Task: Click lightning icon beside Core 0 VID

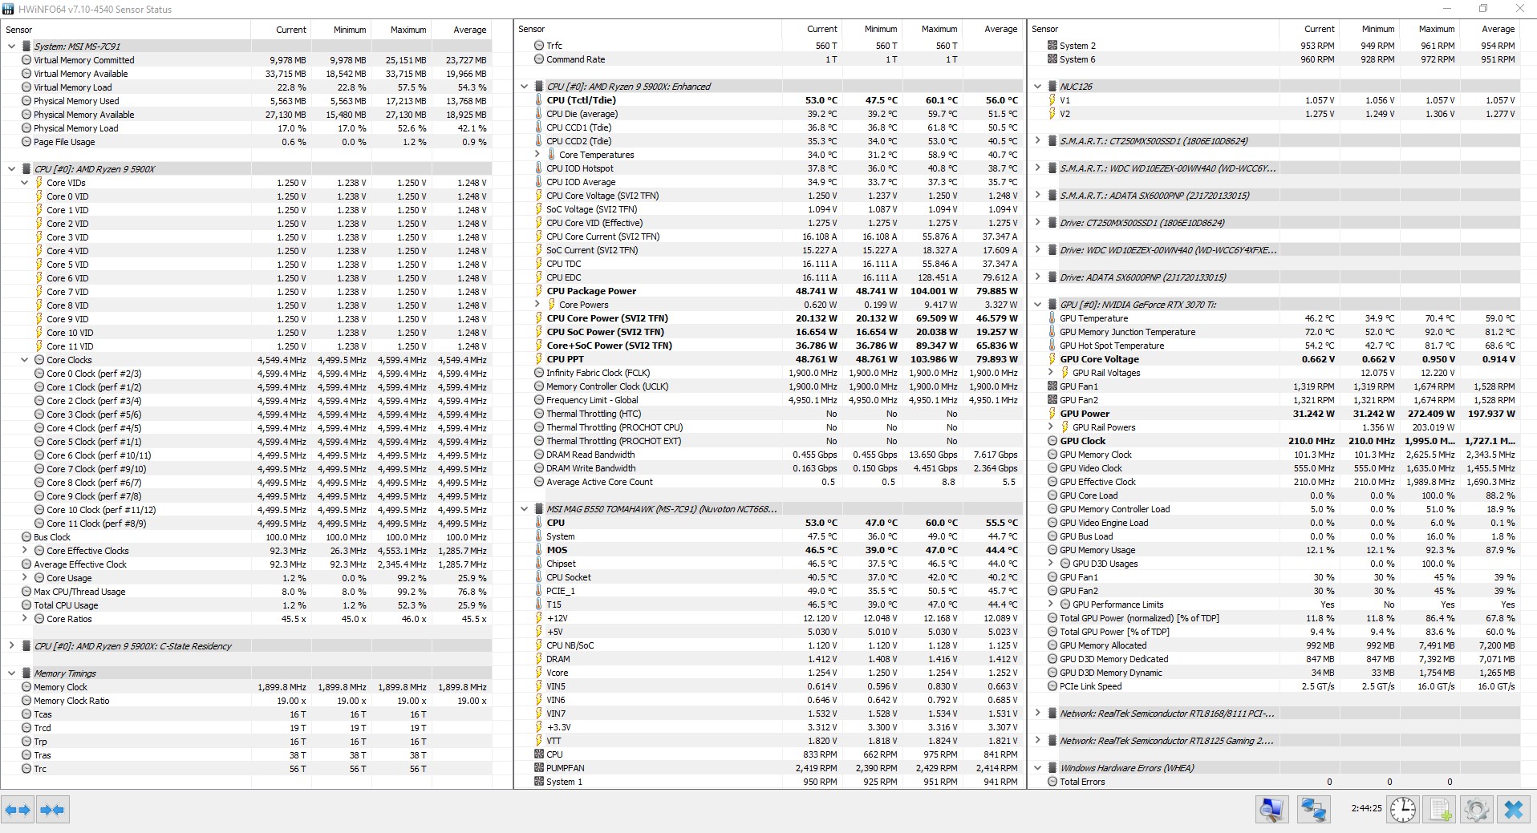Action: (x=39, y=196)
